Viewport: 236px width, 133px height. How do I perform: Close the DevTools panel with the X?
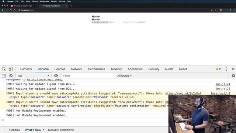[x=233, y=69]
